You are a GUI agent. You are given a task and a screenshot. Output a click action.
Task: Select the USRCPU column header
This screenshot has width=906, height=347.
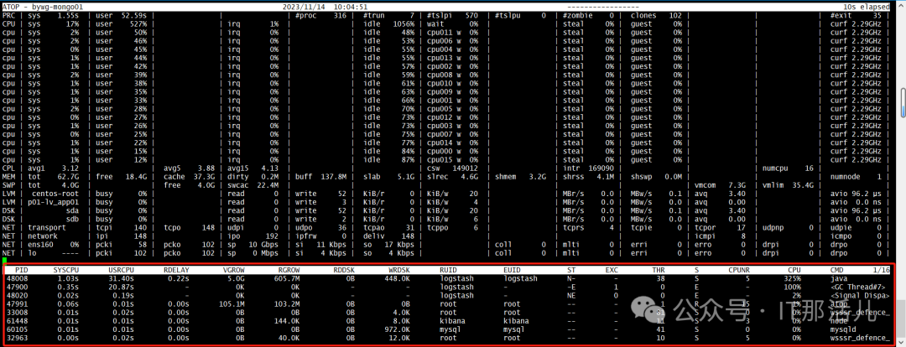coord(121,270)
